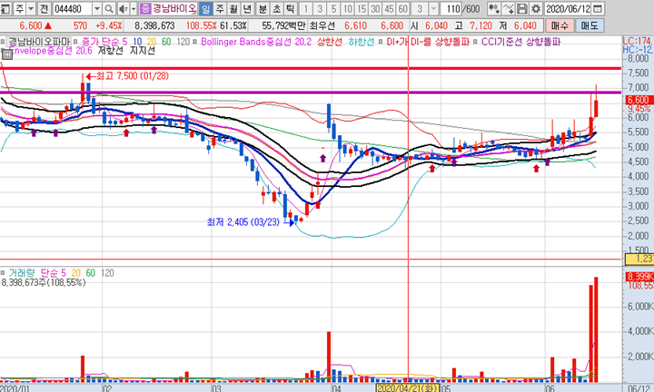Open the 주 type dropdown arrow

(x=31, y=8)
